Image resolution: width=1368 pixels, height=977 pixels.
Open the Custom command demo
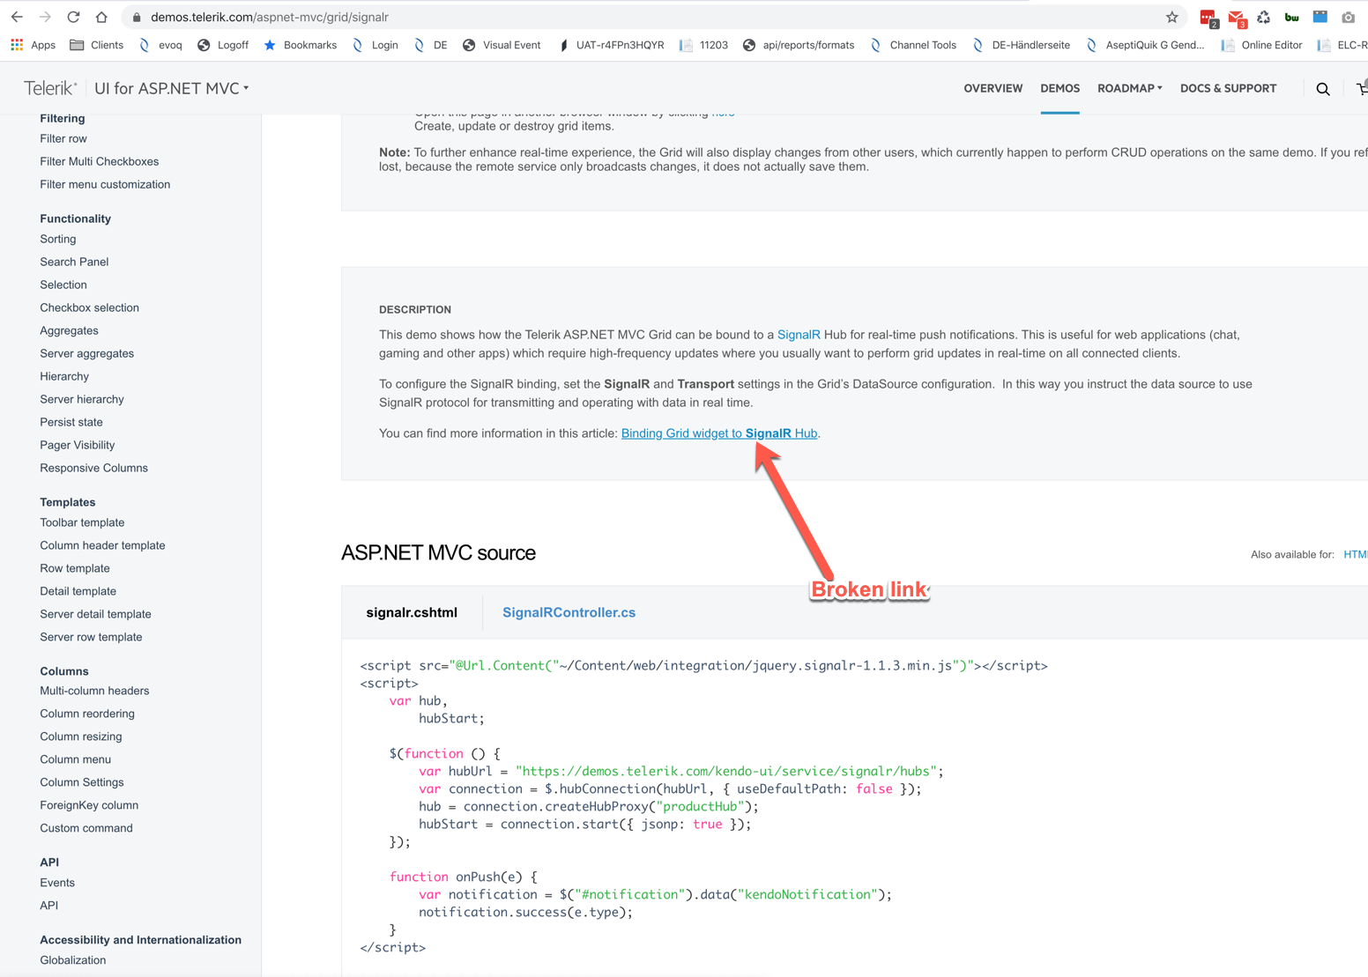click(x=86, y=828)
